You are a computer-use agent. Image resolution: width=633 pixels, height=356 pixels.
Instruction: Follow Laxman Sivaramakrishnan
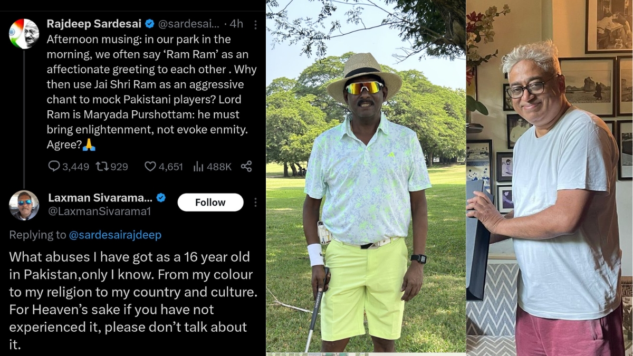click(x=210, y=203)
